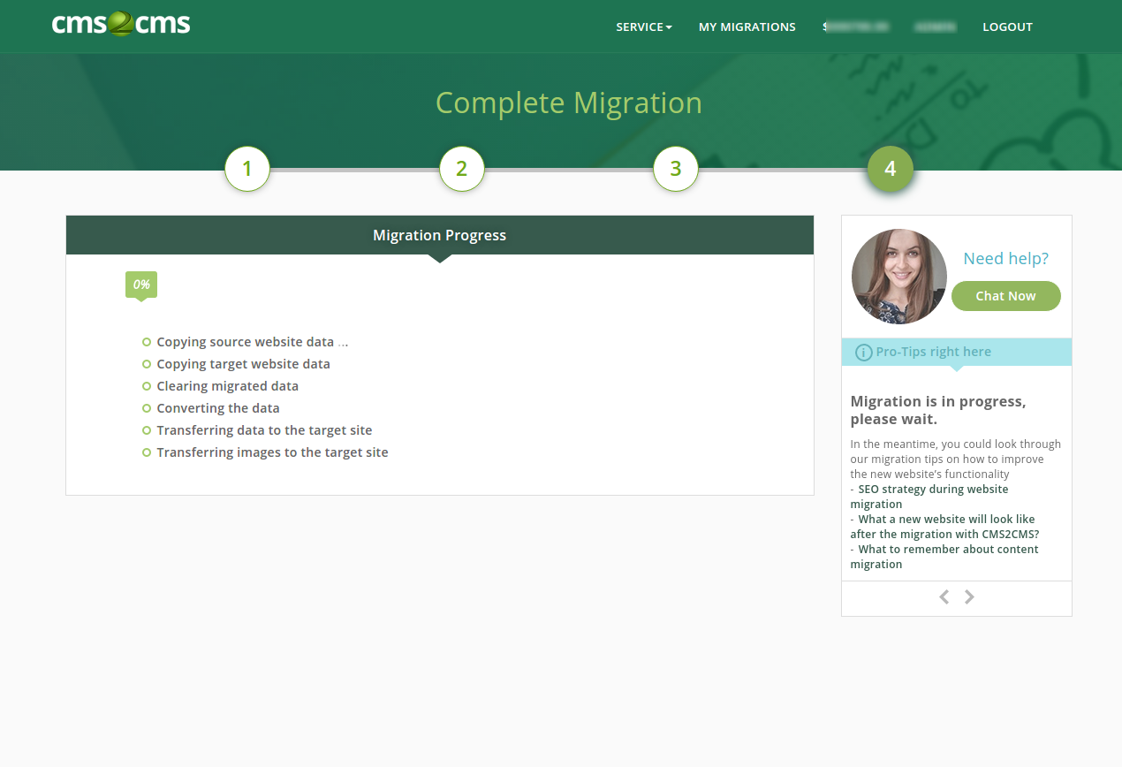1122x767 pixels.
Task: Click the support agent photo
Action: pyautogui.click(x=899, y=277)
